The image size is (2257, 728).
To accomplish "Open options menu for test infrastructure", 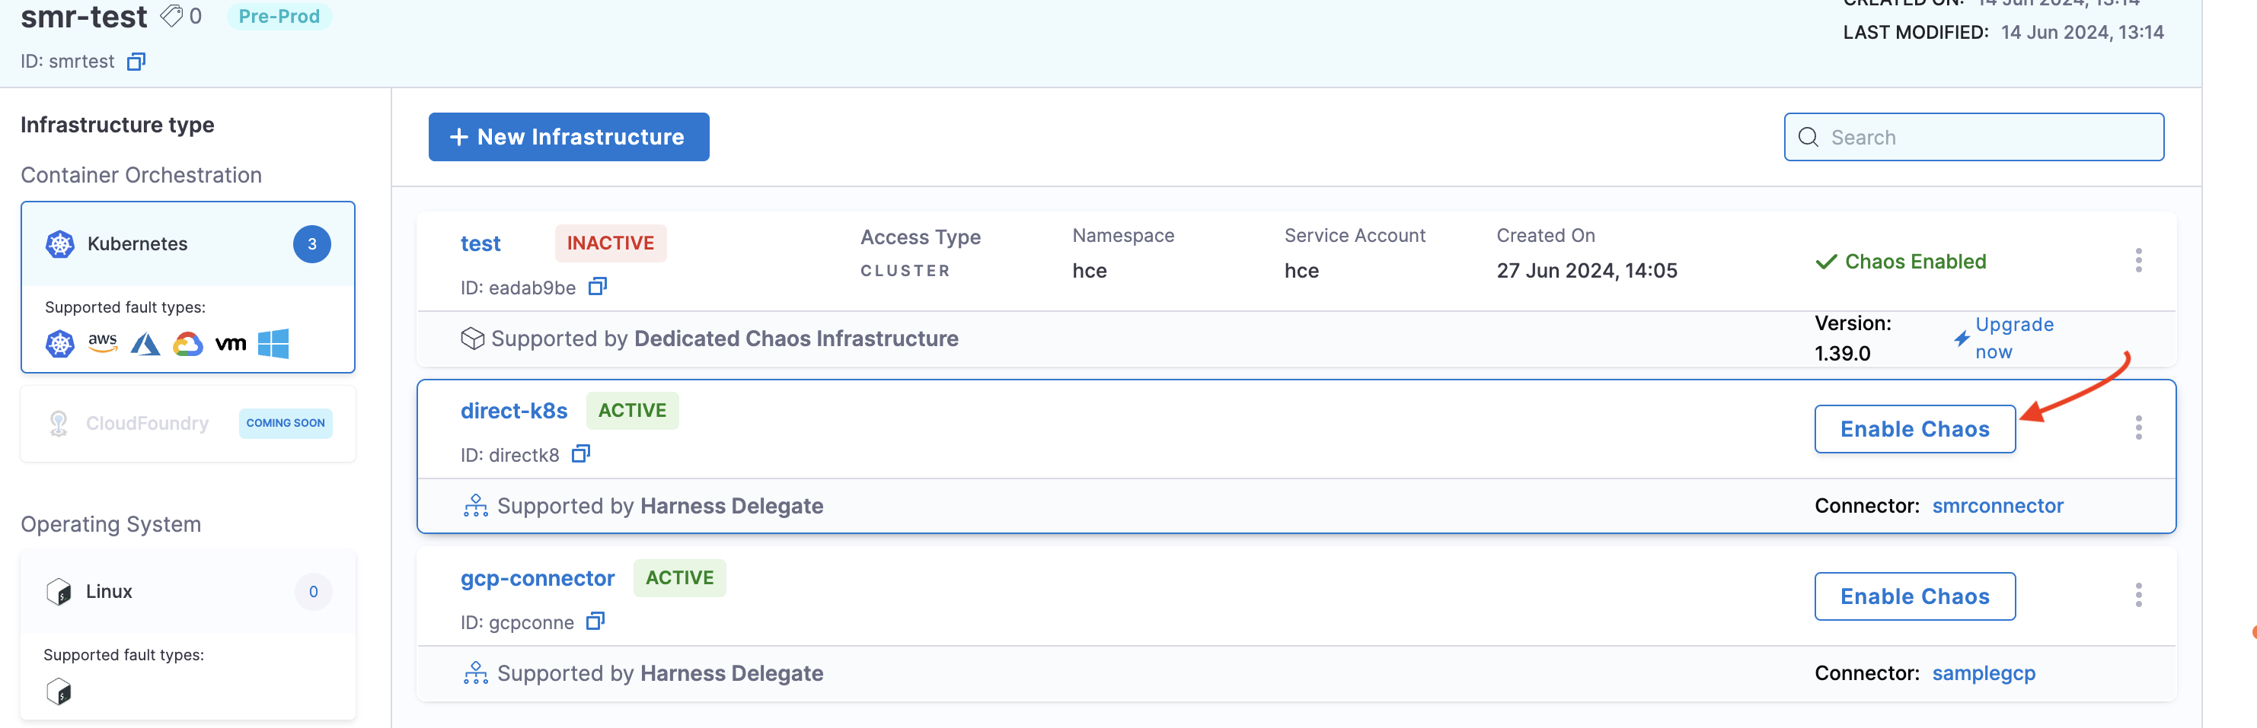I will [2138, 261].
